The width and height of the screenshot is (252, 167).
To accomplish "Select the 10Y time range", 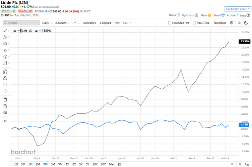I will (95, 164).
